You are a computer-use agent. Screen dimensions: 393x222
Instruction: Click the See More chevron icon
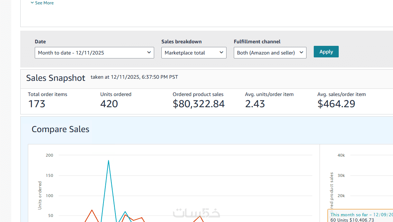(x=32, y=3)
